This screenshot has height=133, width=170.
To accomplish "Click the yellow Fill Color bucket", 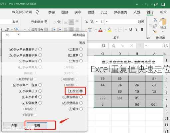I will click(109, 30).
